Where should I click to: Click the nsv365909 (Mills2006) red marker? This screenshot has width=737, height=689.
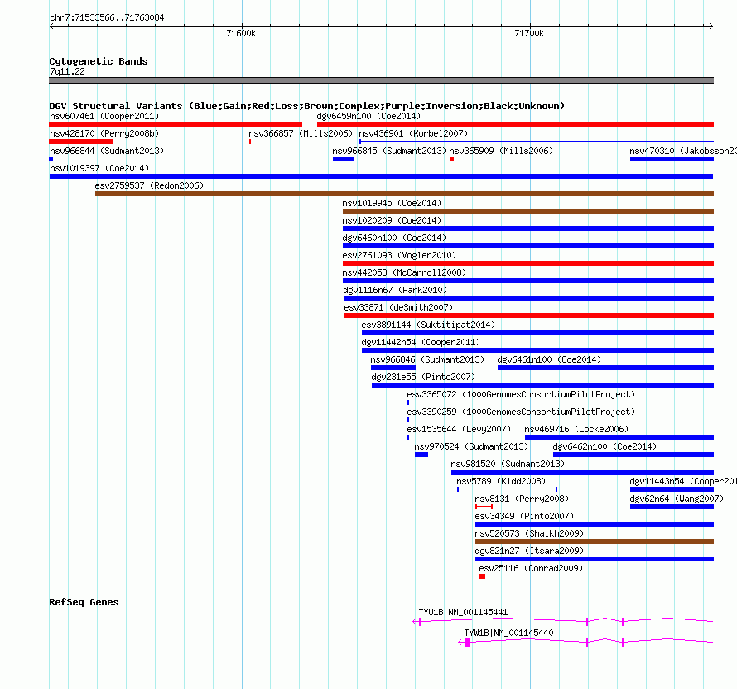(451, 159)
